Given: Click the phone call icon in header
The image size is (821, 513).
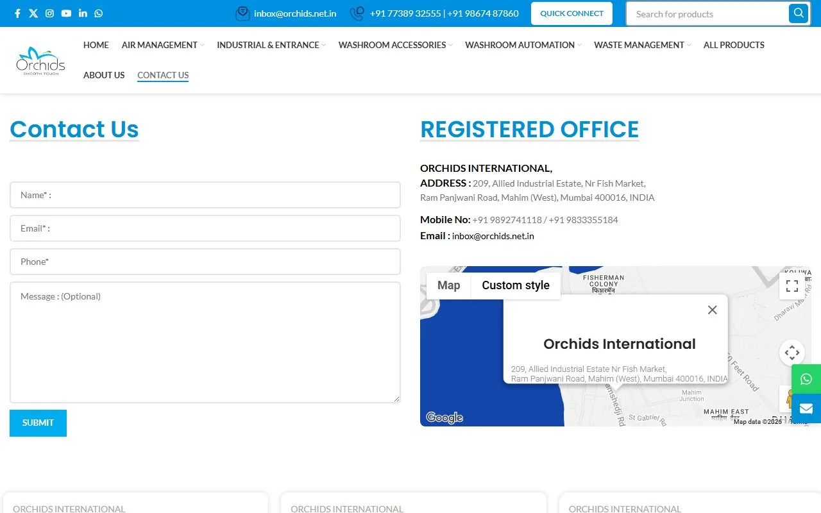Looking at the screenshot, I should point(357,13).
